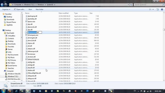Viewport: 165px width, 93px height.
Task: Select the Rizal Sadeli user folder
Action: (10, 33)
